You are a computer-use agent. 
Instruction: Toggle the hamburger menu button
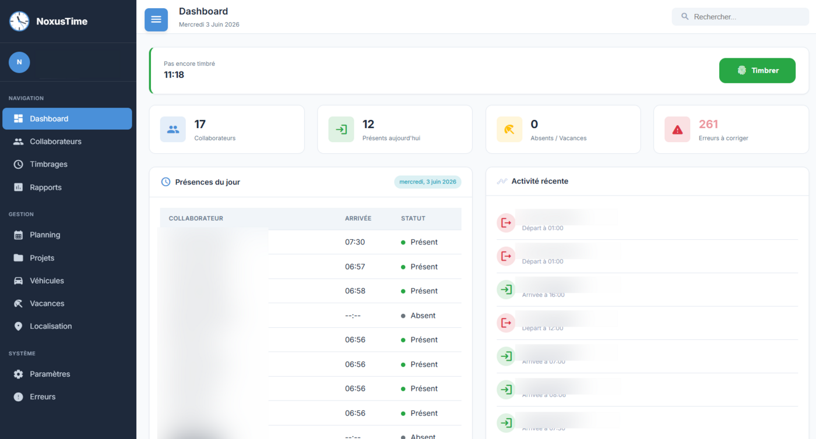tap(156, 20)
